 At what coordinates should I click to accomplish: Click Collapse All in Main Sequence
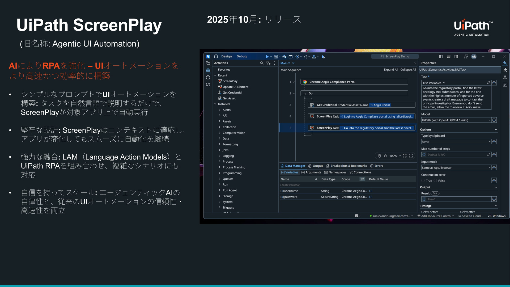(x=408, y=70)
